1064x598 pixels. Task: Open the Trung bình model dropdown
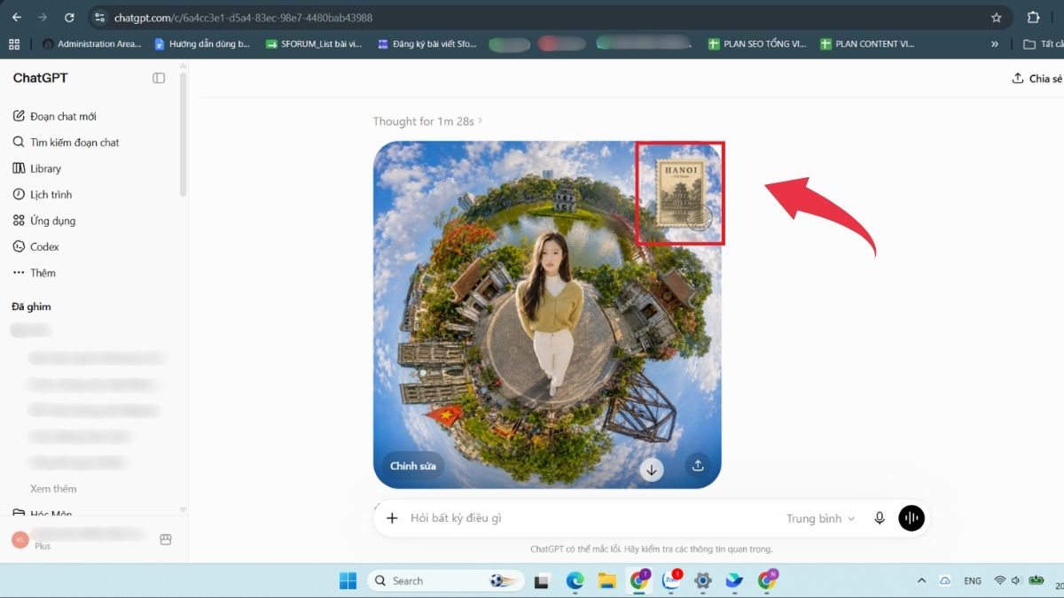[821, 518]
